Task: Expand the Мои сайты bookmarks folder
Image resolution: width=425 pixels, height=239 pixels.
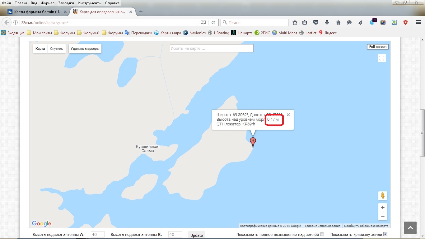Action: pyautogui.click(x=40, y=33)
